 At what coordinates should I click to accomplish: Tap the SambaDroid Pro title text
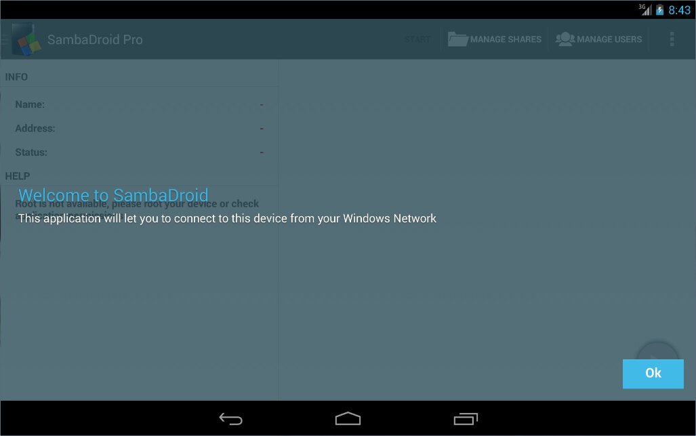95,40
